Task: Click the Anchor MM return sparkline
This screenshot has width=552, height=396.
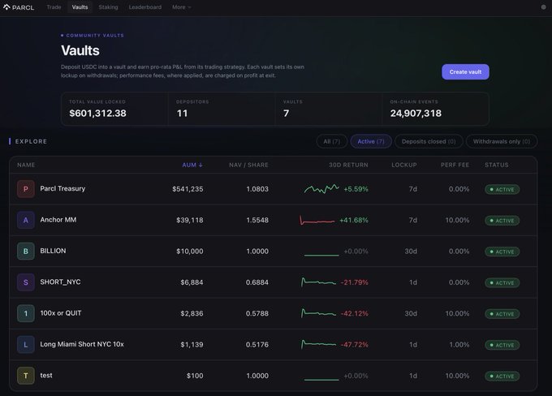Action: click(x=317, y=221)
